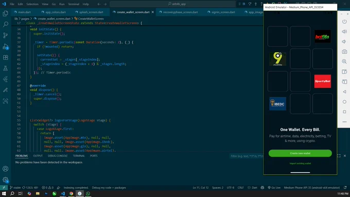The image size is (350, 197).
Task: Click the bet9ja logo in emulator
Action: coord(323,37)
